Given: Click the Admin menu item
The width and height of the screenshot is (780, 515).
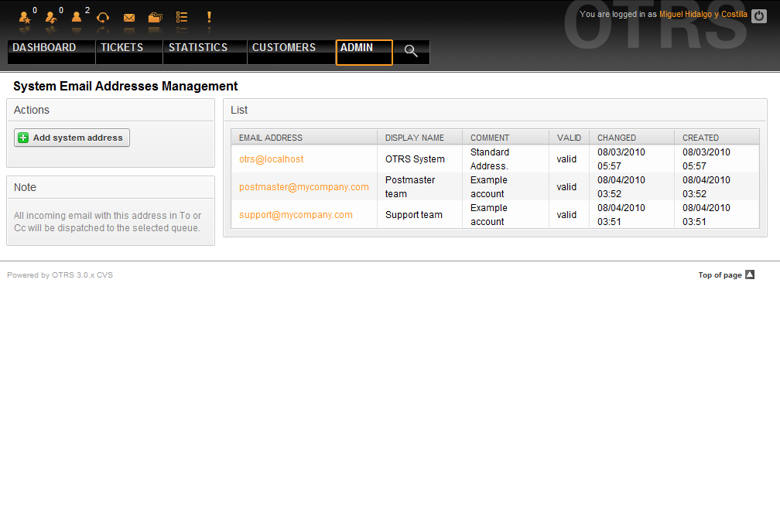Looking at the screenshot, I should pos(357,48).
